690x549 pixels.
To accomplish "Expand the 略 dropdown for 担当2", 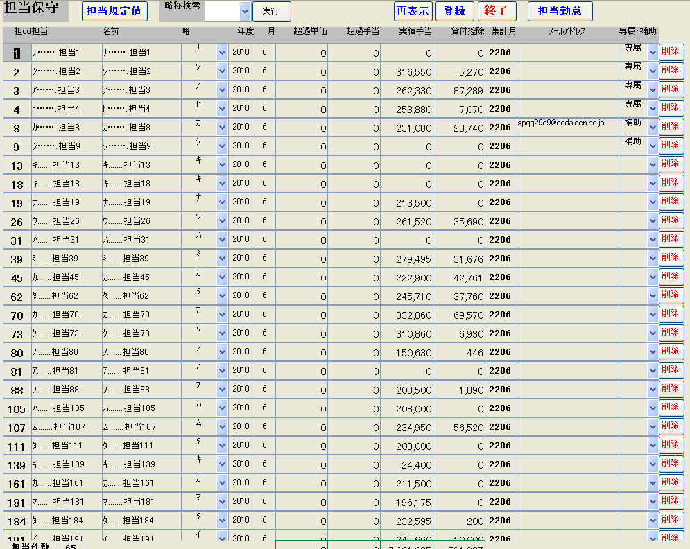I will coord(222,71).
